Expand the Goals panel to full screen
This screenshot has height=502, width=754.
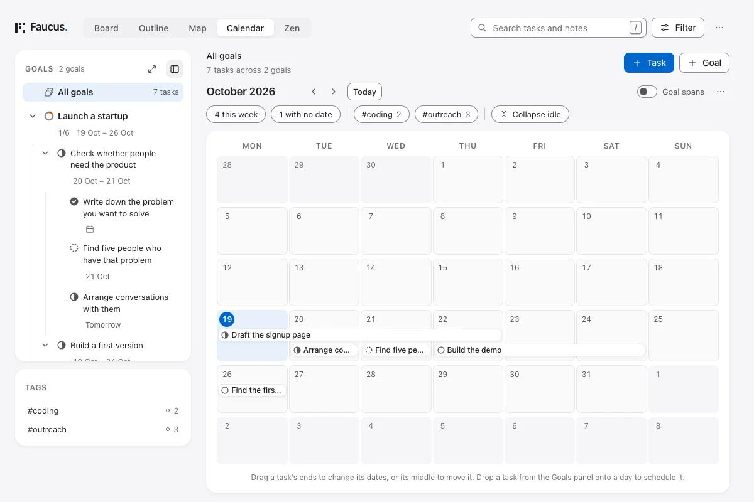click(152, 69)
